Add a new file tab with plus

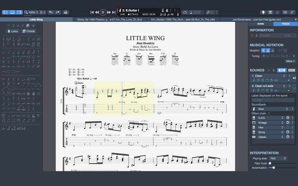[296, 19]
